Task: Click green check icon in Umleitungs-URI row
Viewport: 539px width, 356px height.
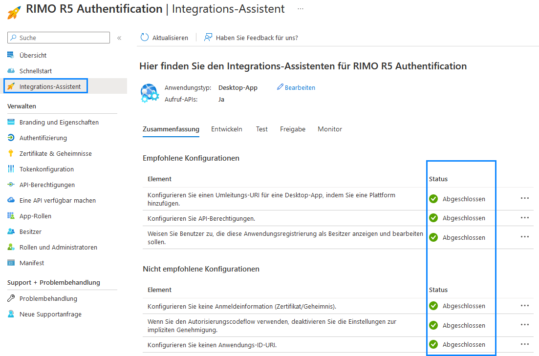Action: pos(433,199)
